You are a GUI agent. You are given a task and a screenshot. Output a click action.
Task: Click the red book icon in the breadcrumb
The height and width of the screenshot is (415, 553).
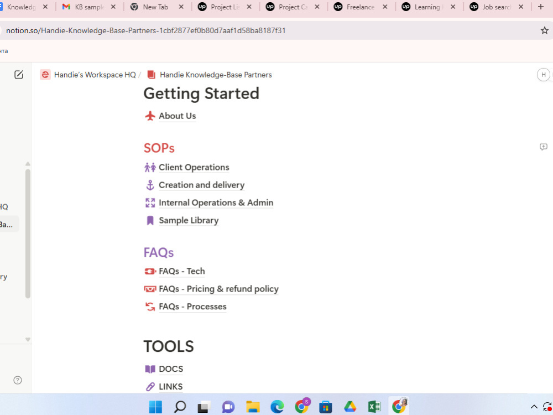(x=151, y=75)
